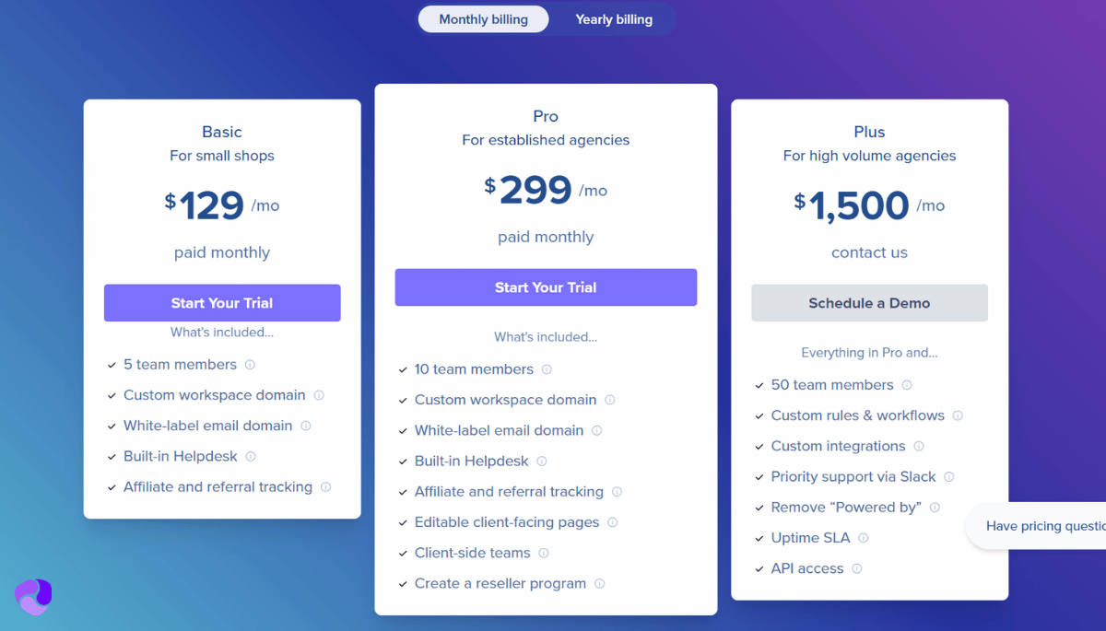Start Your Trial for the Pro plan

click(546, 287)
